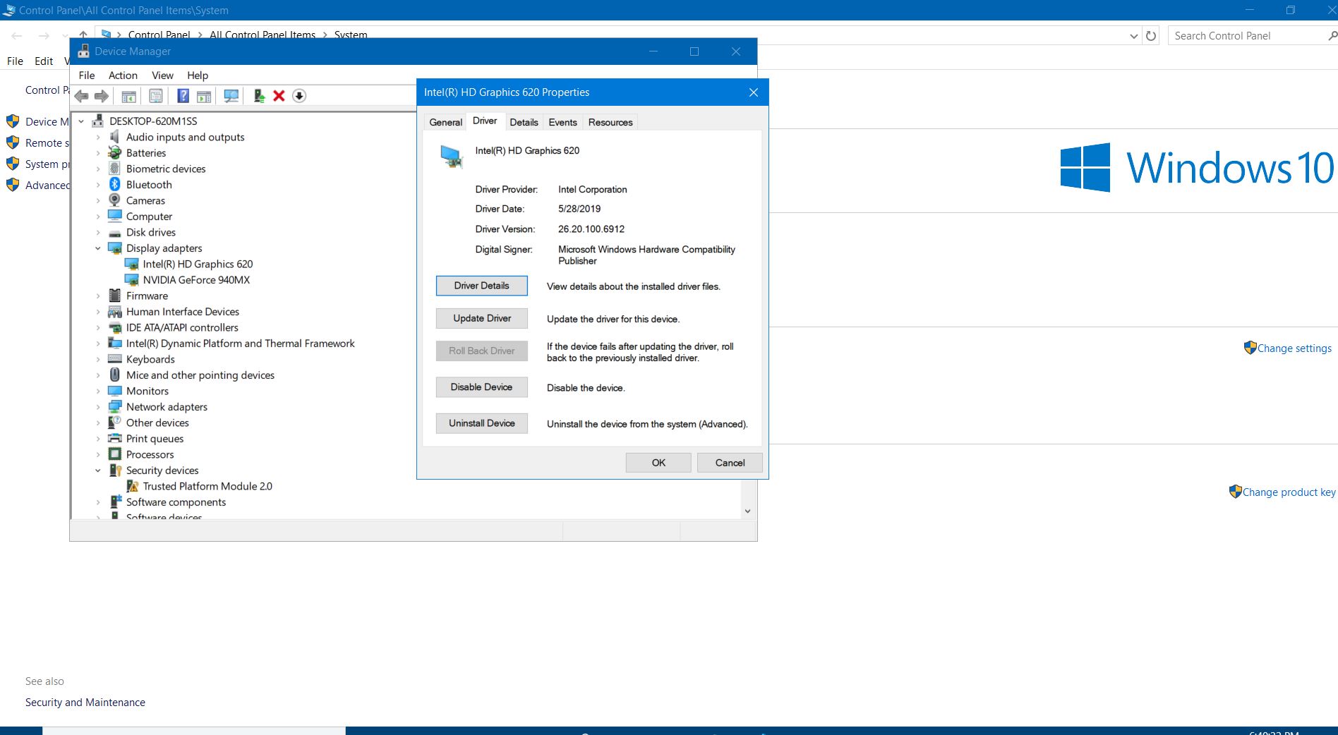This screenshot has height=735, width=1338.
Task: Click the Keyboards icon in device tree
Action: [x=114, y=359]
